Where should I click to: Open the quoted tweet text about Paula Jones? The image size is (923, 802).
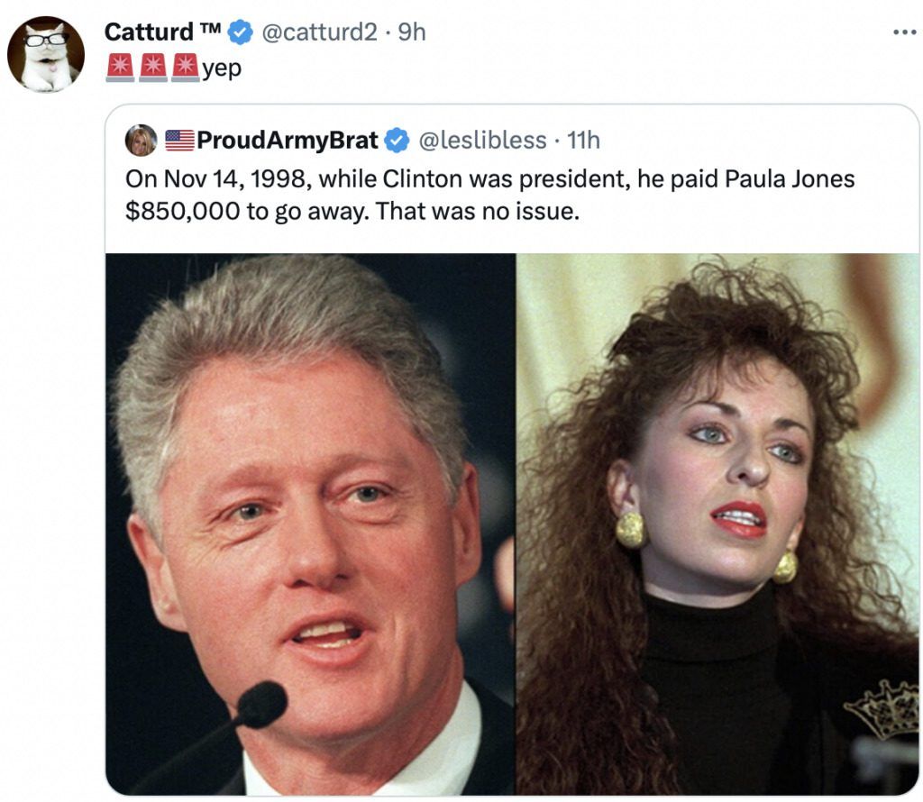(489, 178)
